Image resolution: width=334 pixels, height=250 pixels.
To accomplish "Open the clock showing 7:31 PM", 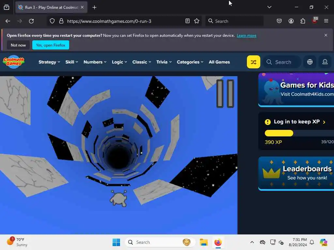I will click(x=297, y=242).
